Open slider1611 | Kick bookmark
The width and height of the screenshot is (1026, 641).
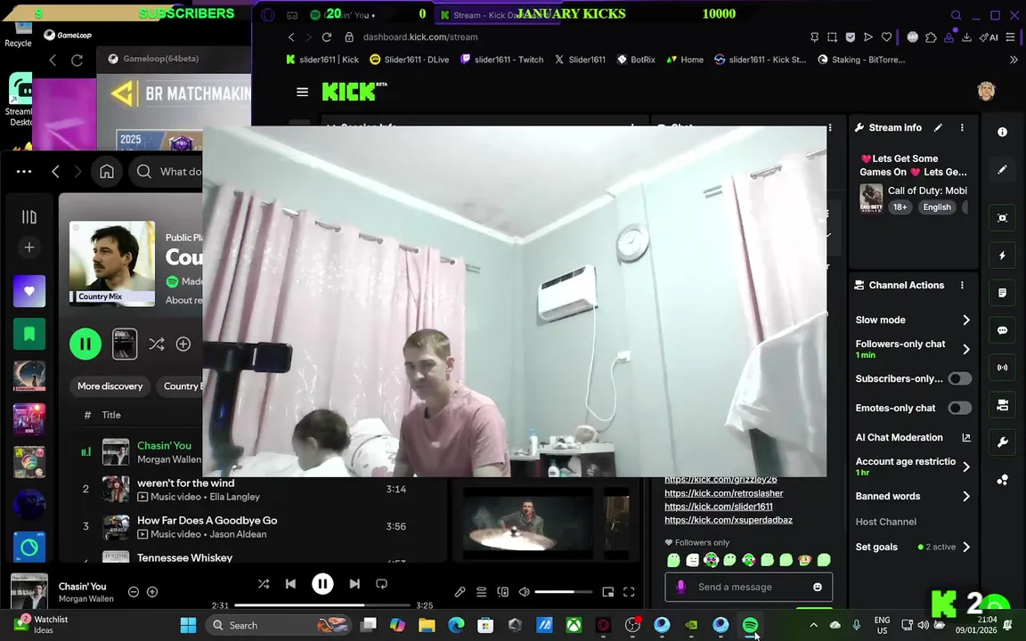point(322,60)
